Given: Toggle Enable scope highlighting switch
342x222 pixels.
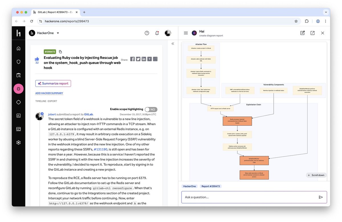Looking at the screenshot, I should pos(151,110).
